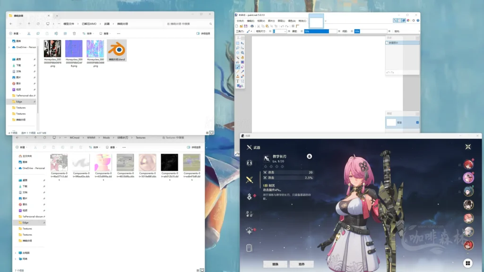Viewport: 484px width, 272px height.
Task: Toggle the paint.net colors window button
Action: point(408,20)
